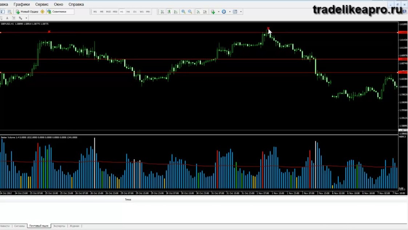The width and height of the screenshot is (408, 230).
Task: Switch to the Сигналы tab
Action: tap(20, 226)
